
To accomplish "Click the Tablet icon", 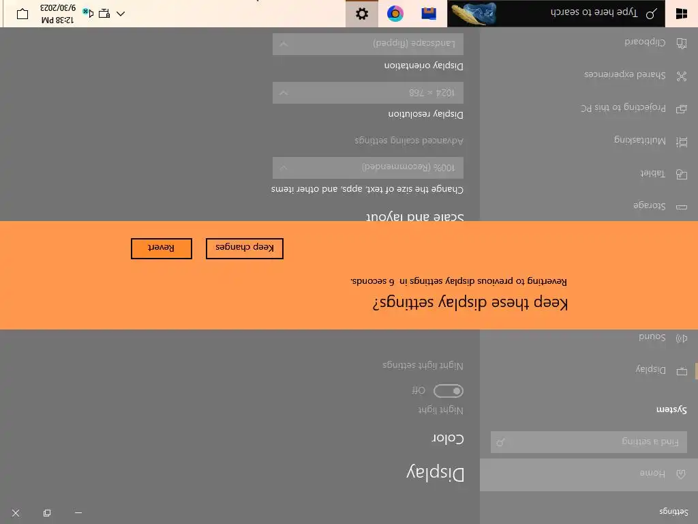I will (682, 174).
